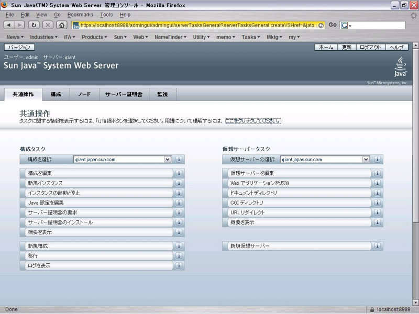Expand the News bookmarks folder
Viewport: 419px width, 314px height.
pos(15,37)
